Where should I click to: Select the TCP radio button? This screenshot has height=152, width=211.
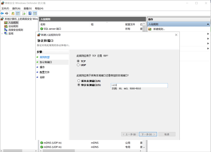[x=78, y=61]
